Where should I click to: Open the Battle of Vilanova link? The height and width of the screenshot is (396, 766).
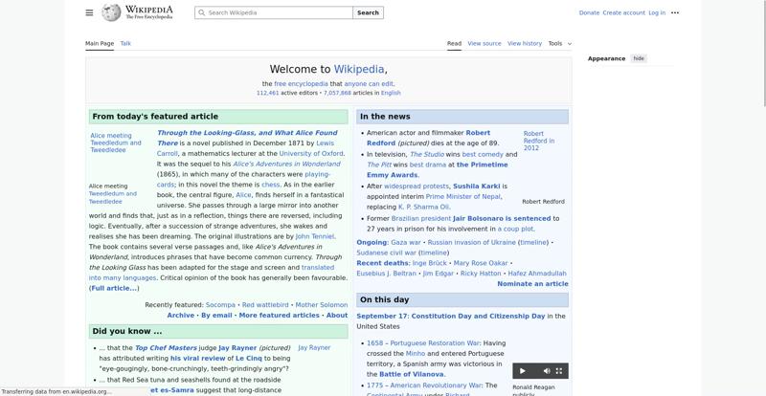[412, 374]
